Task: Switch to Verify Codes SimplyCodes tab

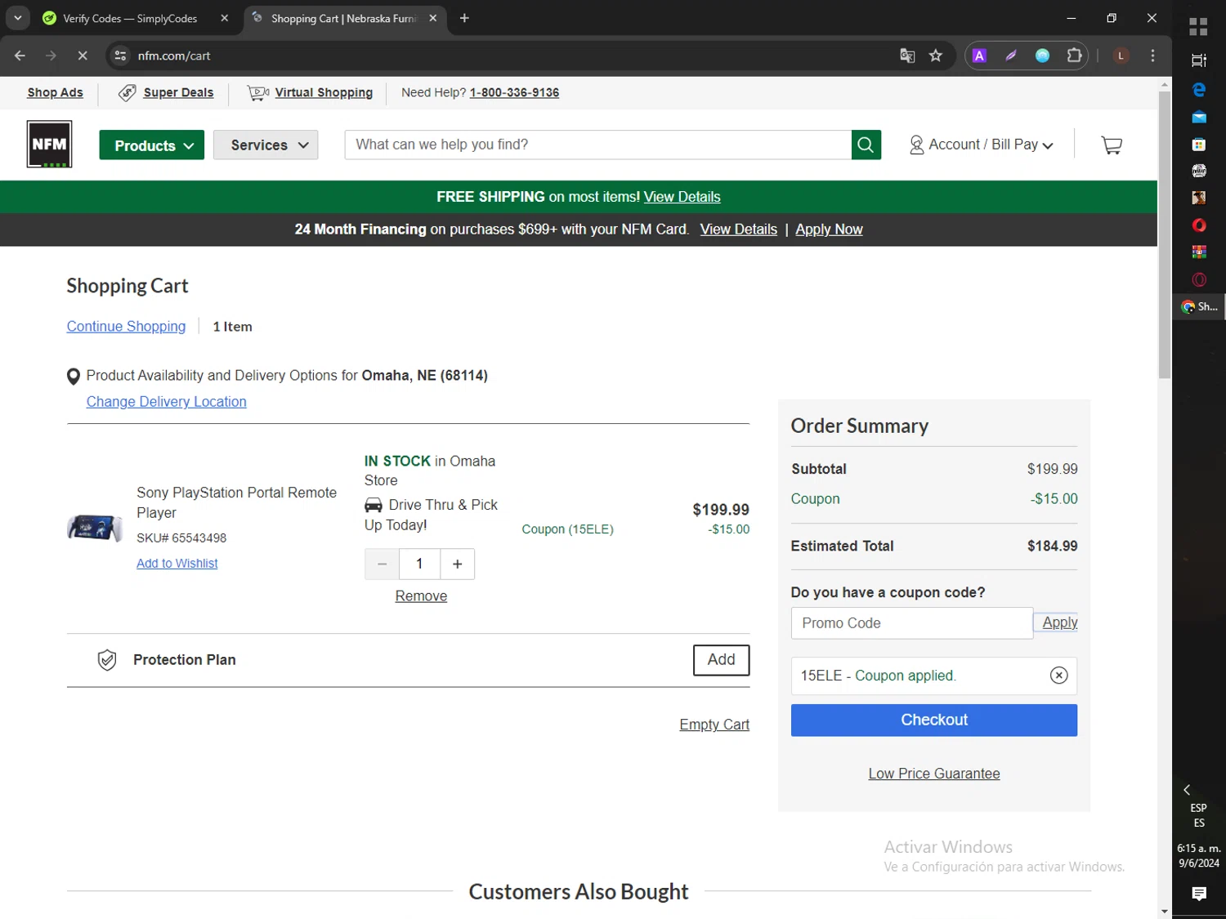Action: (x=130, y=18)
